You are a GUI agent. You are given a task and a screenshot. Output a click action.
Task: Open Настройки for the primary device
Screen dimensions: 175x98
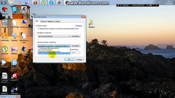(75, 36)
